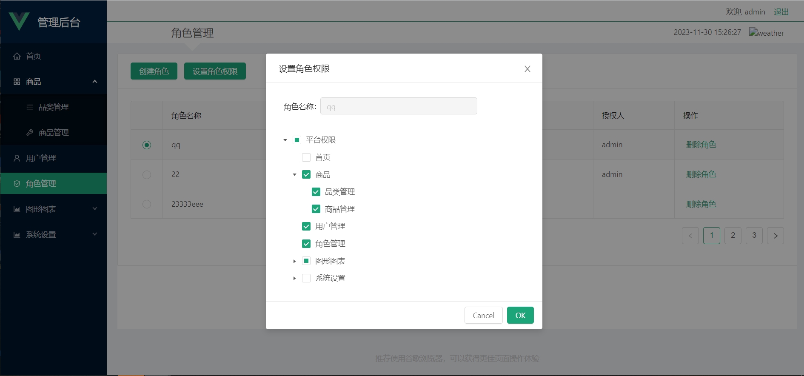The width and height of the screenshot is (804, 376).
Task: Collapse the 商品 tree node arrow
Action: point(294,175)
